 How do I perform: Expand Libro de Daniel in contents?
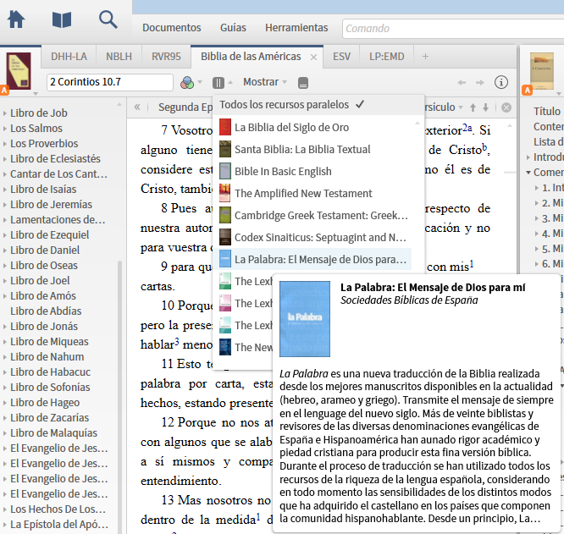(5, 250)
